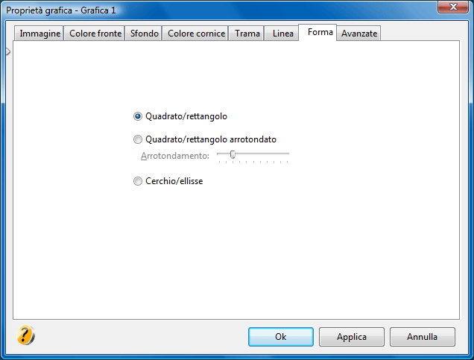Open the yellow question mark help icon
Screen dimensions: 474x360
[x=25, y=335]
